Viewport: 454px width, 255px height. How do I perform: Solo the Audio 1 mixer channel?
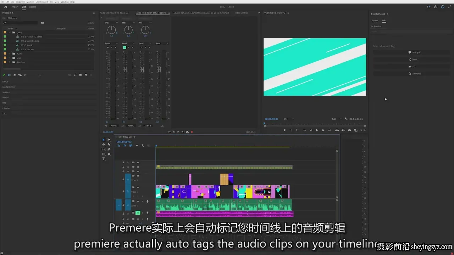tap(111, 47)
